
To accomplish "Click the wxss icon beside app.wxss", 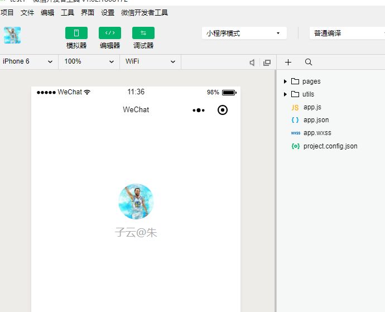I will click(296, 133).
